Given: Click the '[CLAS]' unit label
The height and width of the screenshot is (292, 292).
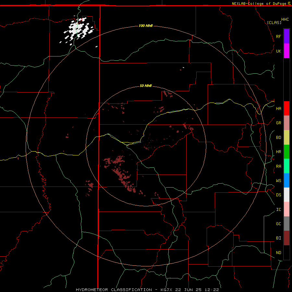Looking at the screenshot, I should click(x=274, y=22).
